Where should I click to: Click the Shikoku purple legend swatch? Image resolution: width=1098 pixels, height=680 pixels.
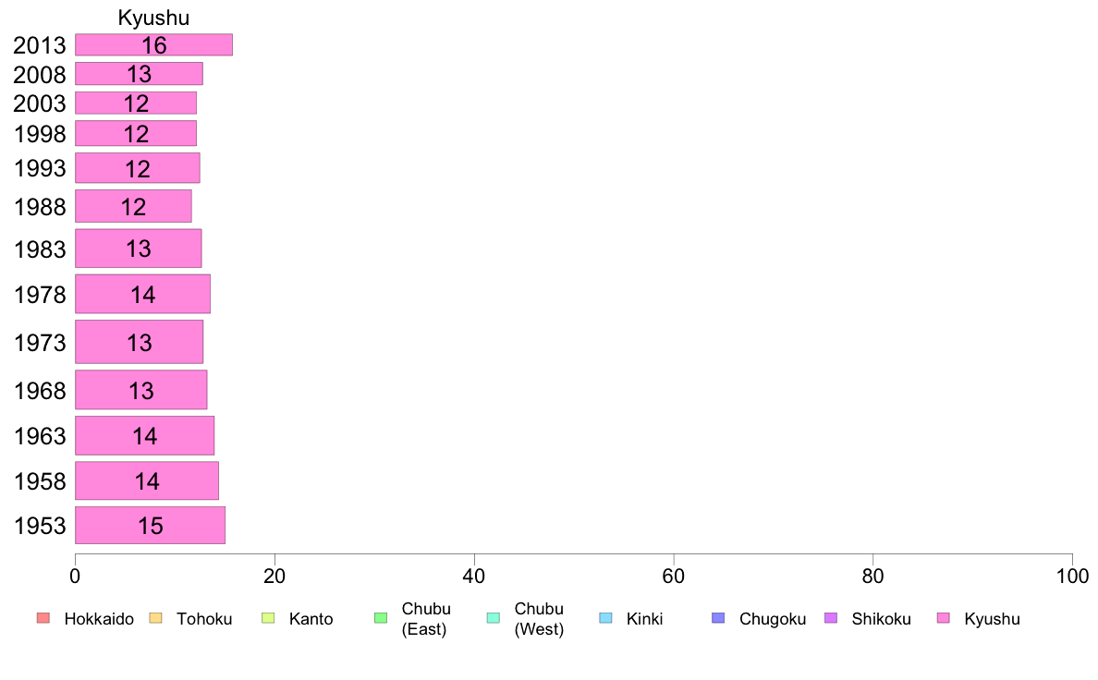point(831,618)
